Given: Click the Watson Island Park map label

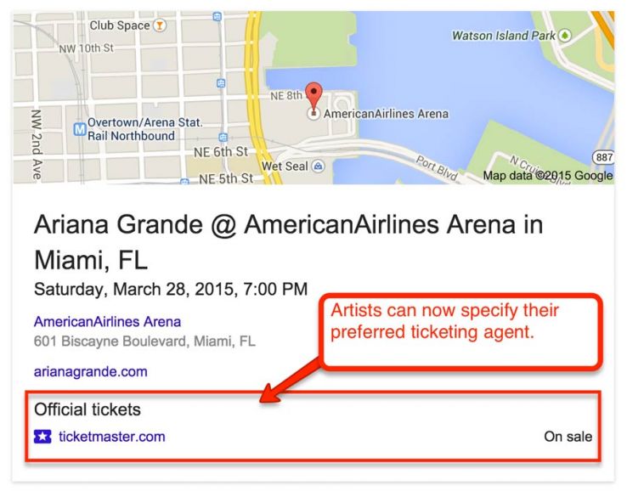Looking at the screenshot, I should (503, 36).
